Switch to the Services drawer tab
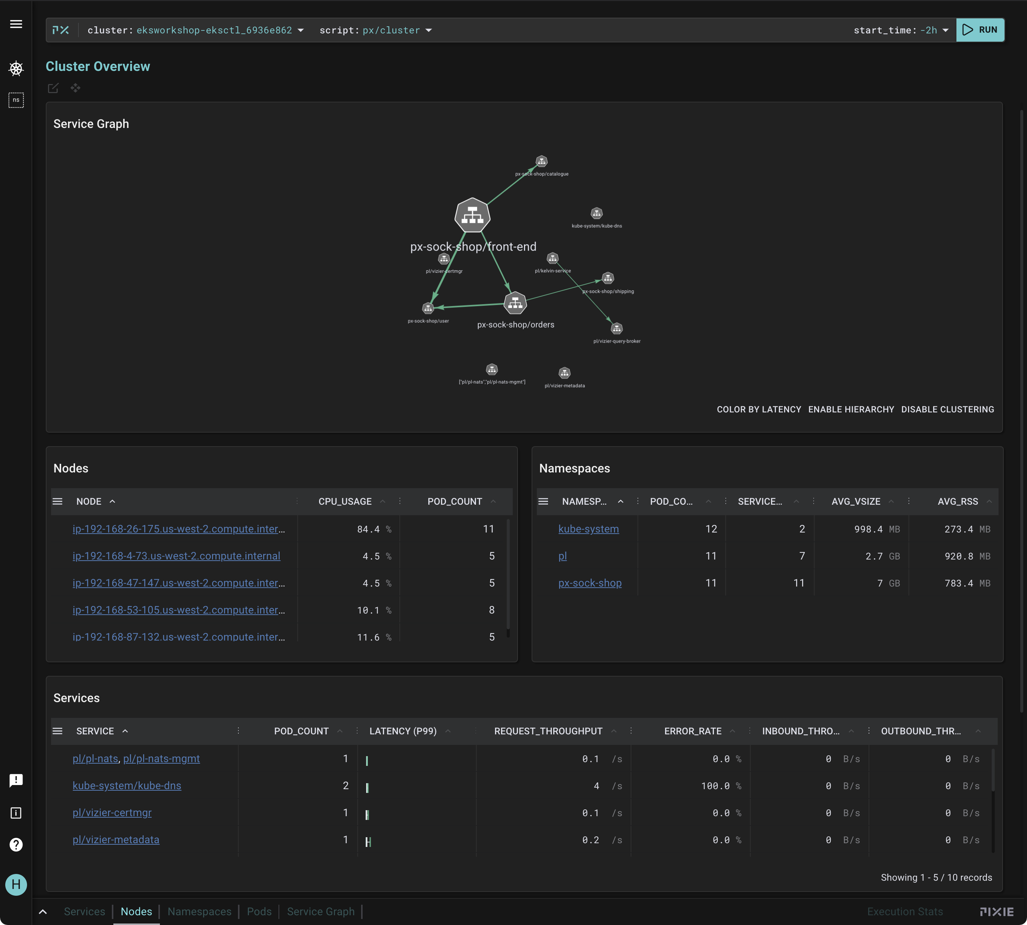1027x925 pixels. coord(84,912)
